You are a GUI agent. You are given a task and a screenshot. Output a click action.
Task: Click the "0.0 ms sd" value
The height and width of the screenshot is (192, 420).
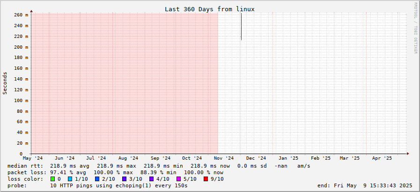(x=252, y=166)
